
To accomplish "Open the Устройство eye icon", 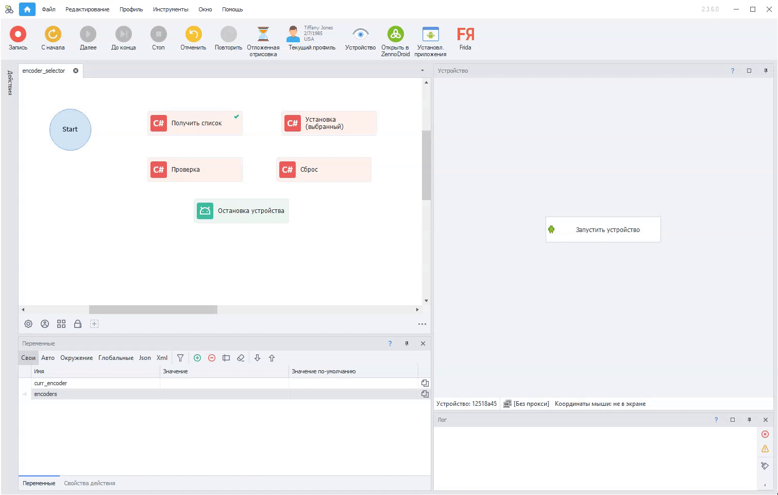I will tap(360, 33).
